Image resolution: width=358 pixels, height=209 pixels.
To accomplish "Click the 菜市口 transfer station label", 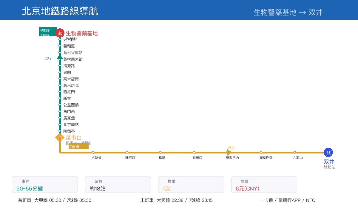I will [74, 138].
